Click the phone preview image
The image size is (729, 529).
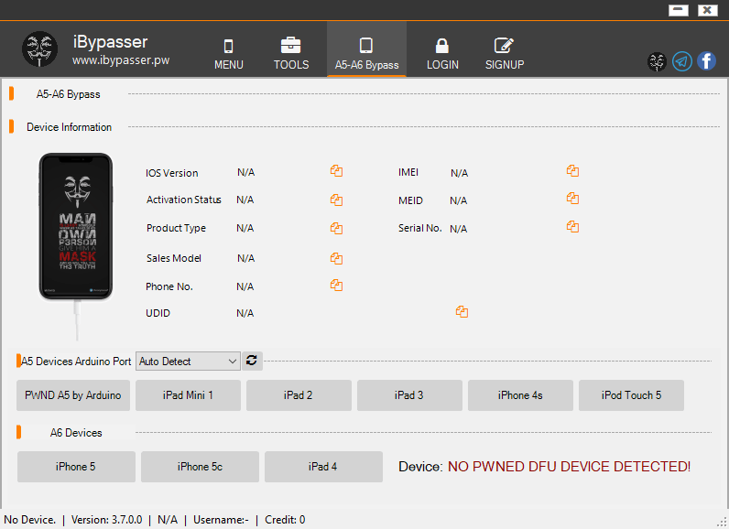click(x=75, y=226)
